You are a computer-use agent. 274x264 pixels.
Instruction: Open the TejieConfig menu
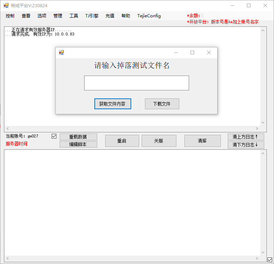point(149,16)
